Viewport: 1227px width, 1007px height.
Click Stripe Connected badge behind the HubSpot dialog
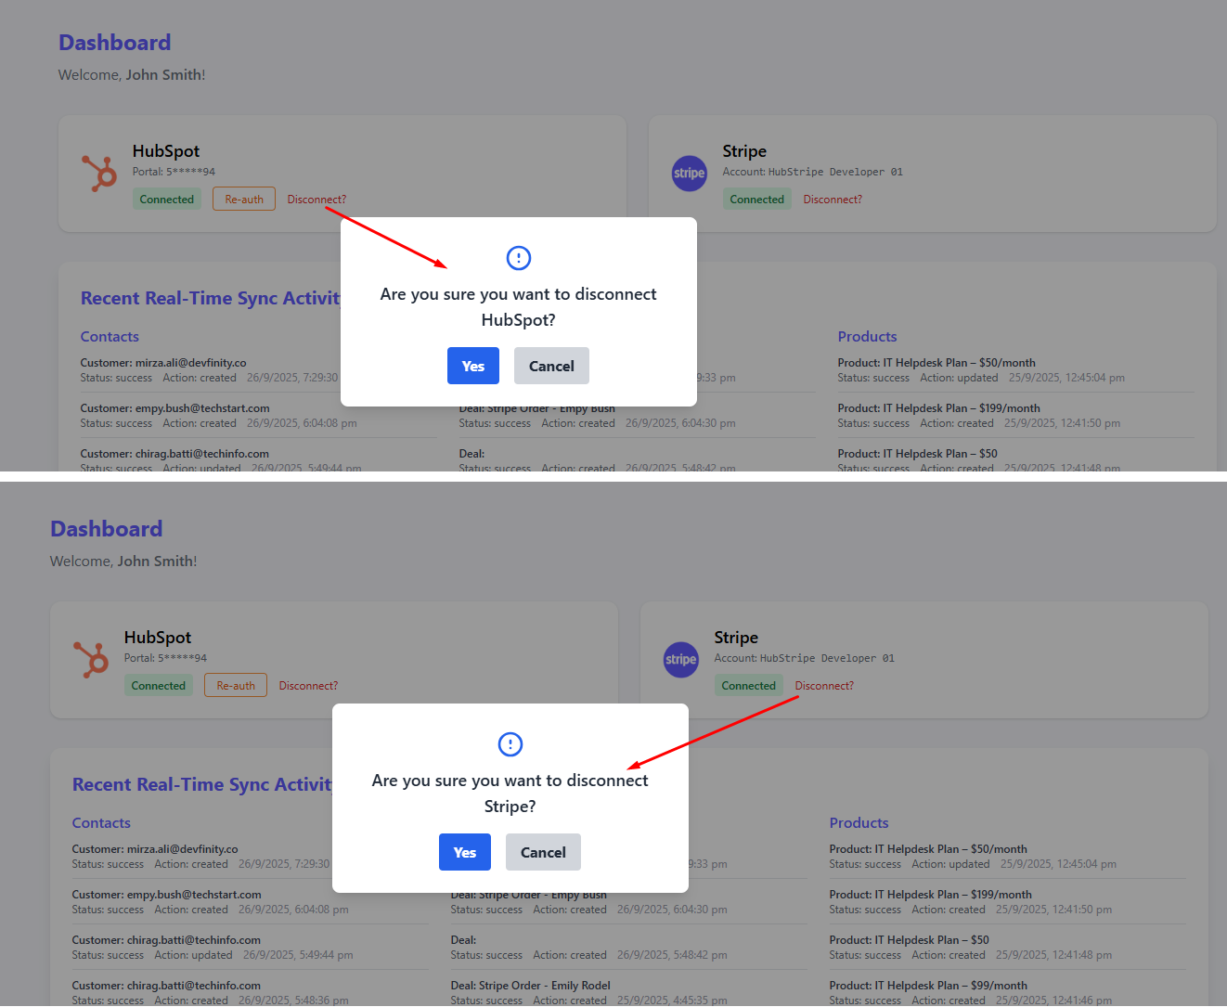[757, 199]
